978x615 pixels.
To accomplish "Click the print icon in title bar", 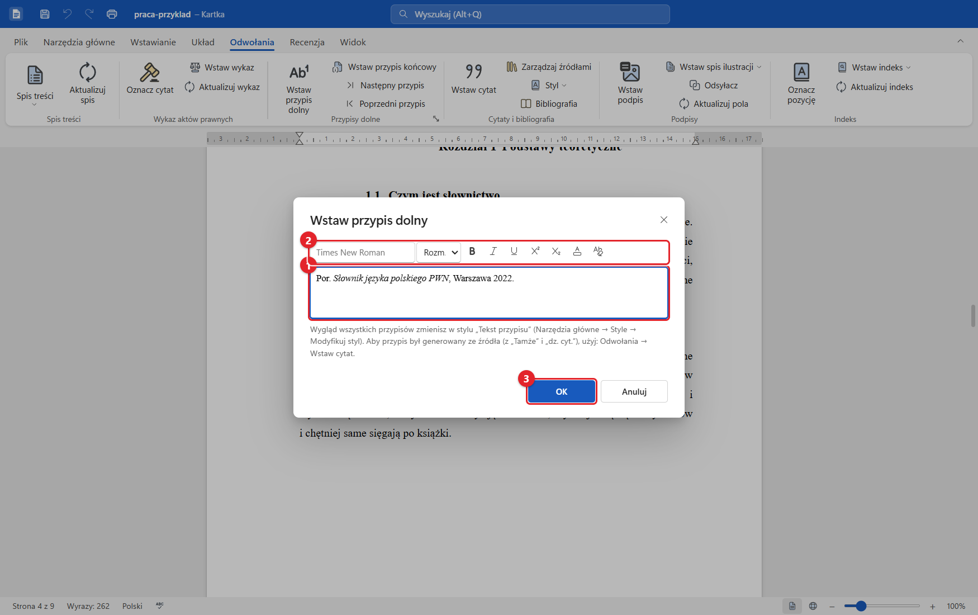I will coord(112,14).
